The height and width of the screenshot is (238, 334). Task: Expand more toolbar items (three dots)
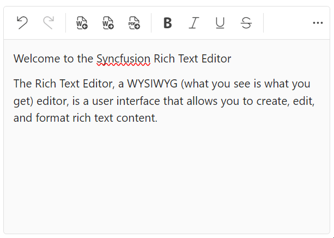click(318, 23)
